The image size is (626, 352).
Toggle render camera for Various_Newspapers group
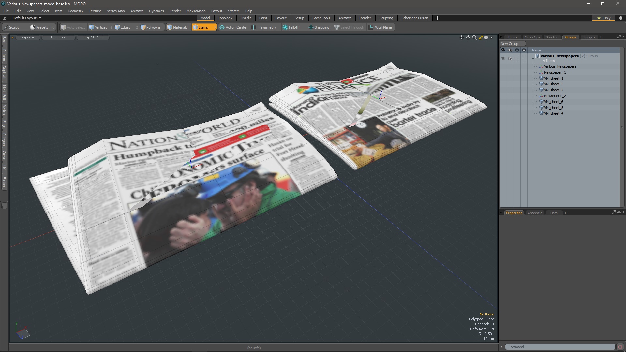(510, 59)
